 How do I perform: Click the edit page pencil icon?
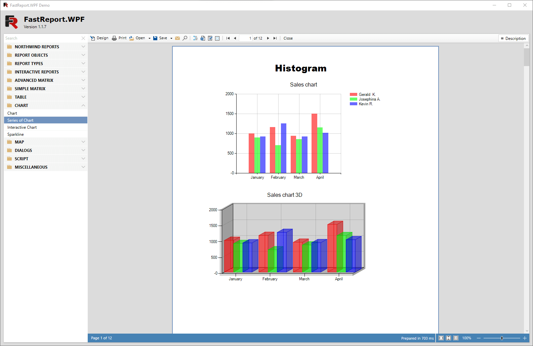click(x=210, y=38)
